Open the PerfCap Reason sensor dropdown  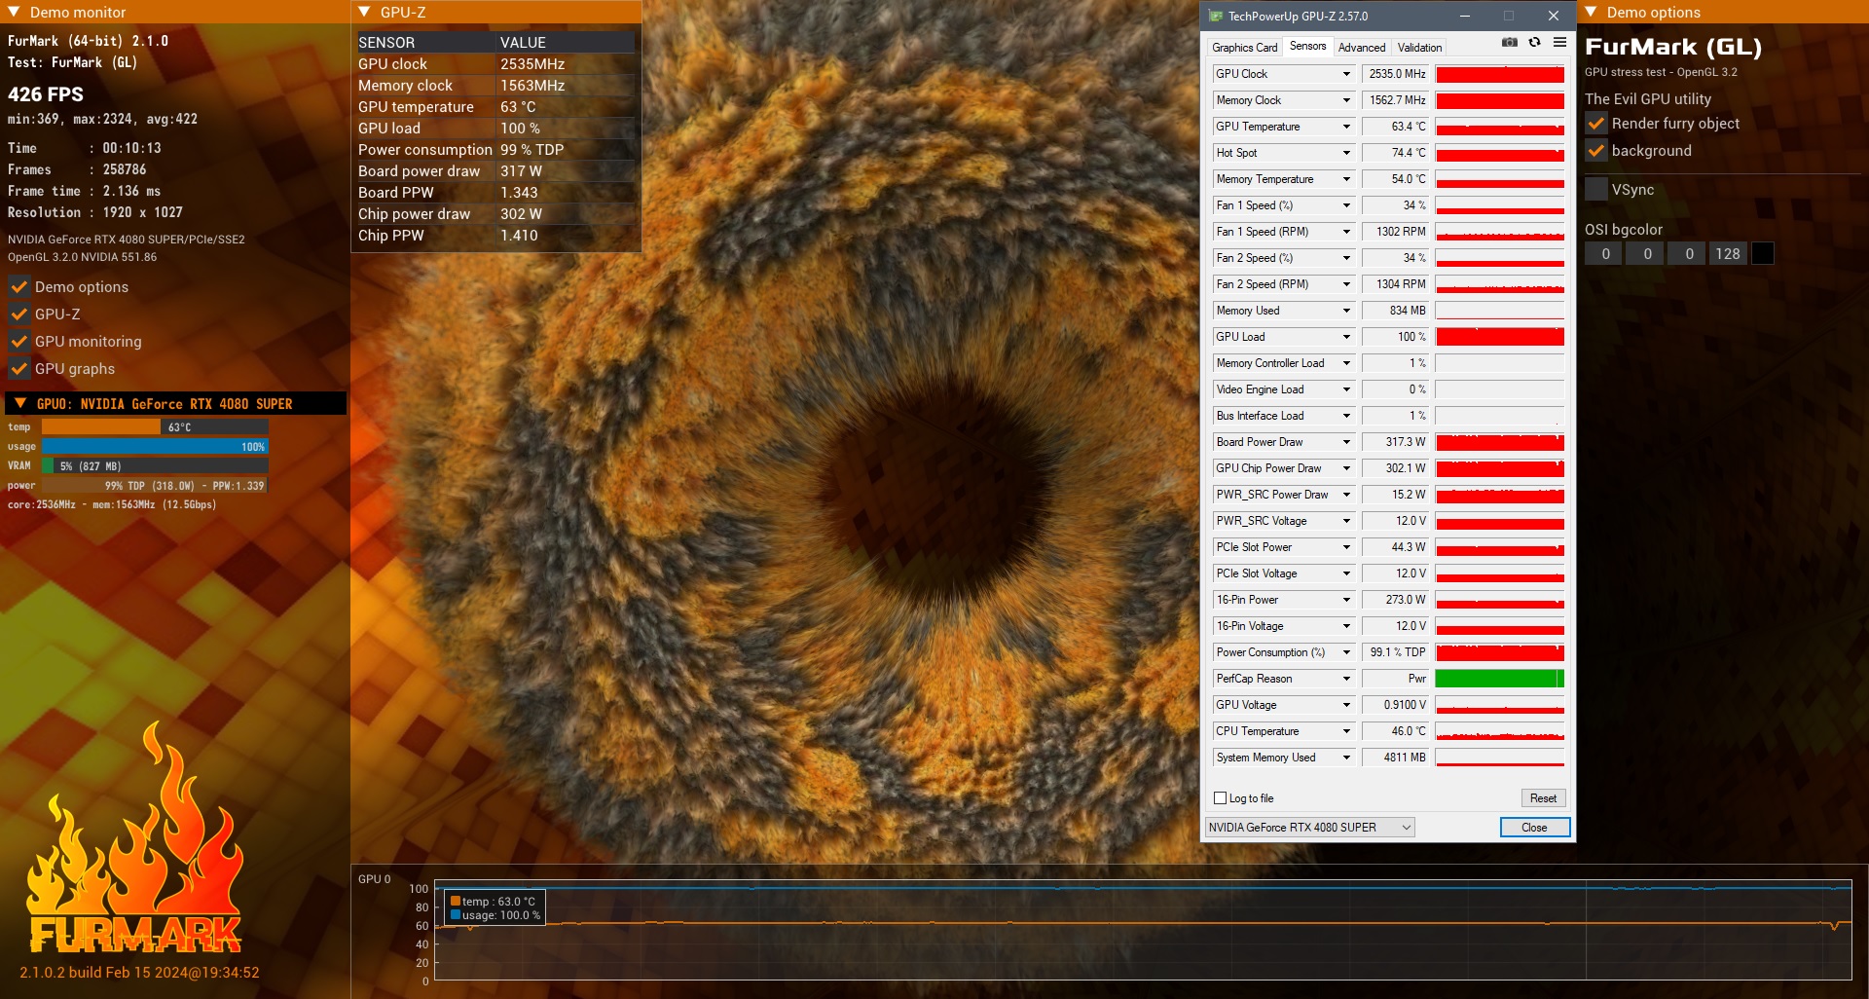(1346, 679)
